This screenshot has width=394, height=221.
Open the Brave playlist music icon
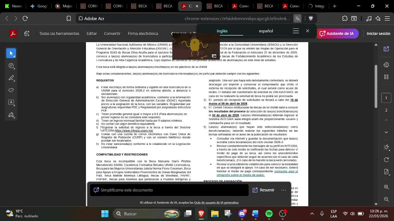(369, 18)
